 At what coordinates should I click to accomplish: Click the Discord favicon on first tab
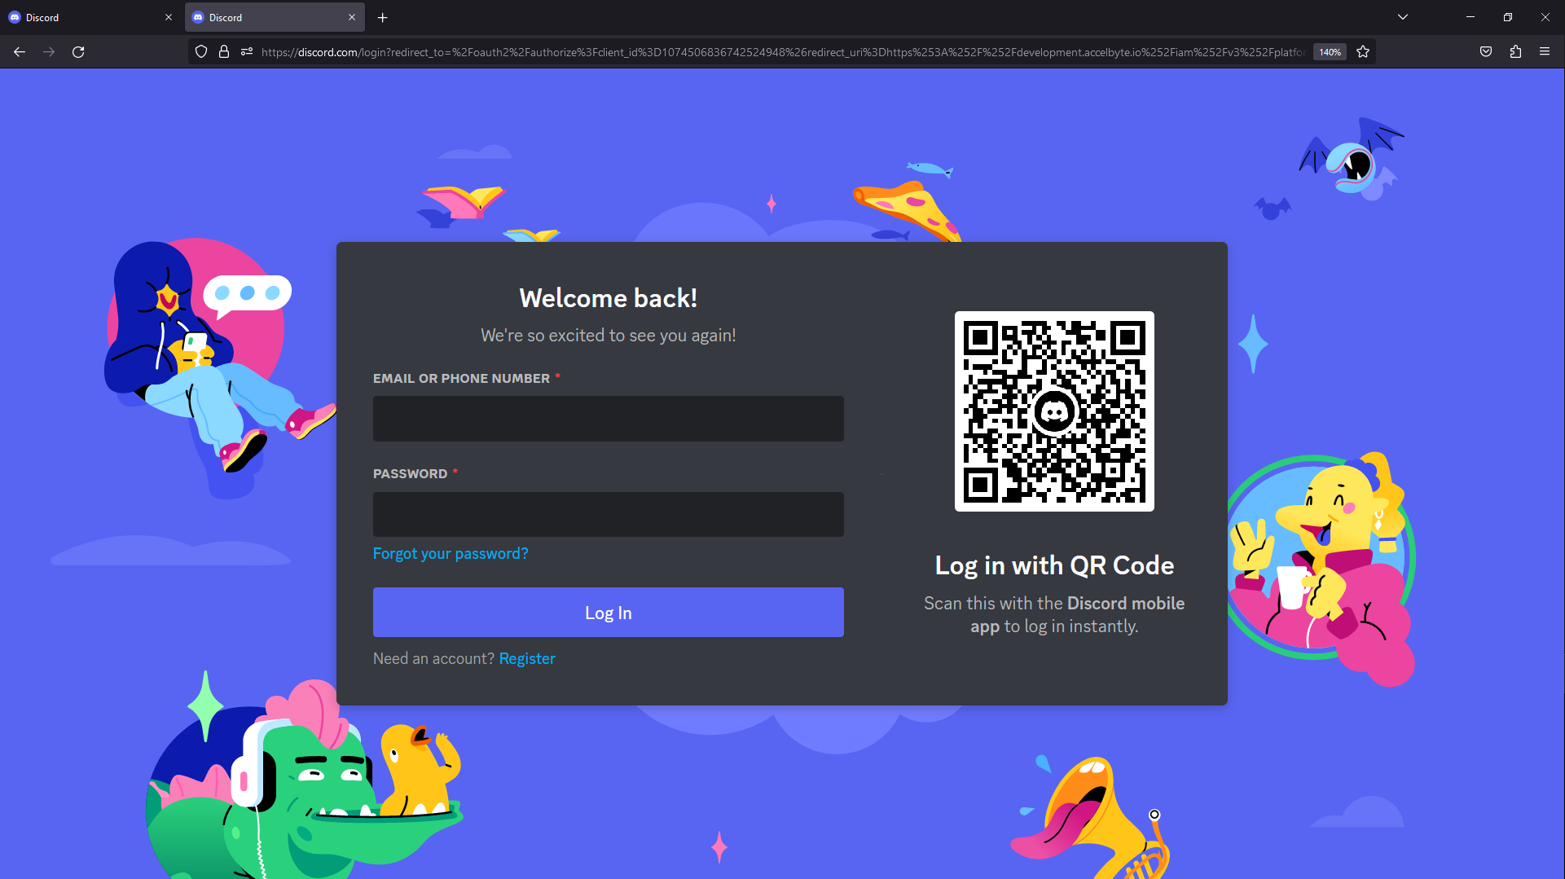point(15,17)
